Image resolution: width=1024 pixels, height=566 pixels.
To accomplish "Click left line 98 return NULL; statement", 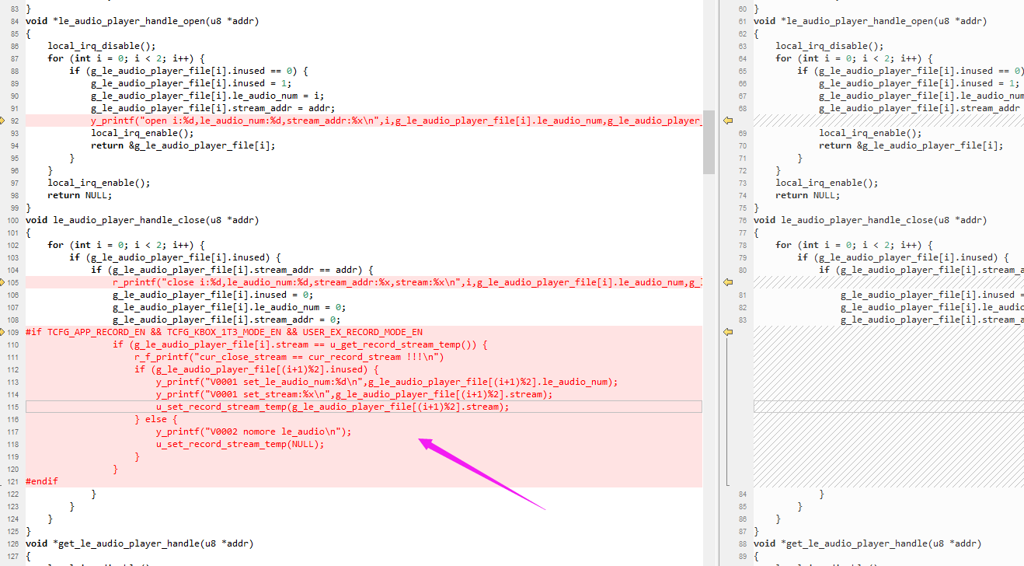I will click(80, 195).
